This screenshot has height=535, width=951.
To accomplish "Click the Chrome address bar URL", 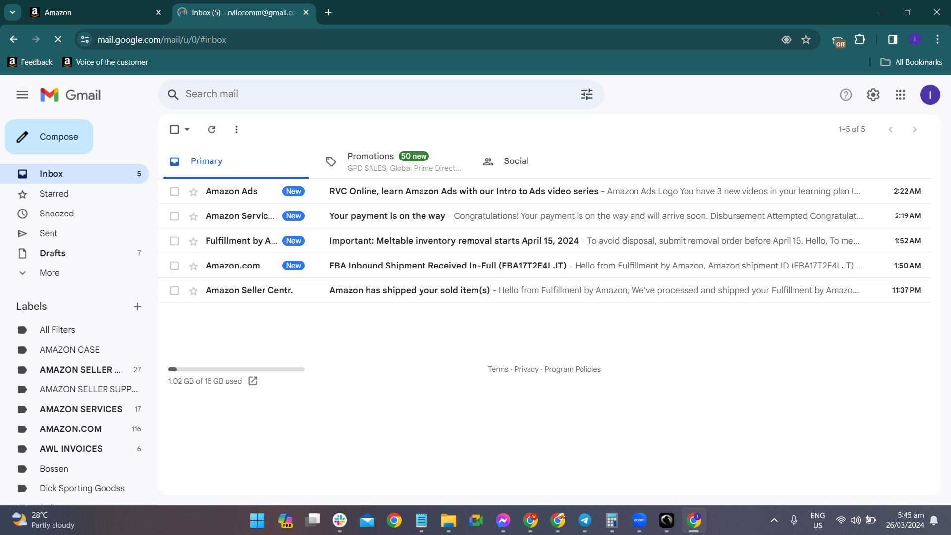I will pos(161,39).
